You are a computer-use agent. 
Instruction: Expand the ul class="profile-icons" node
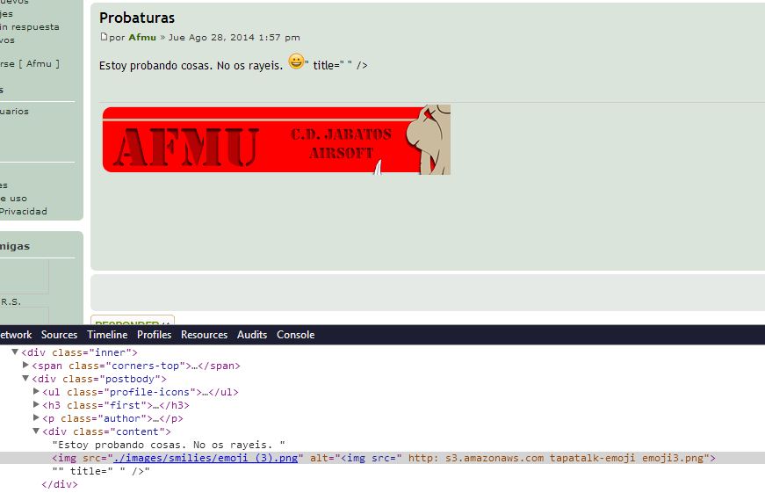point(36,391)
